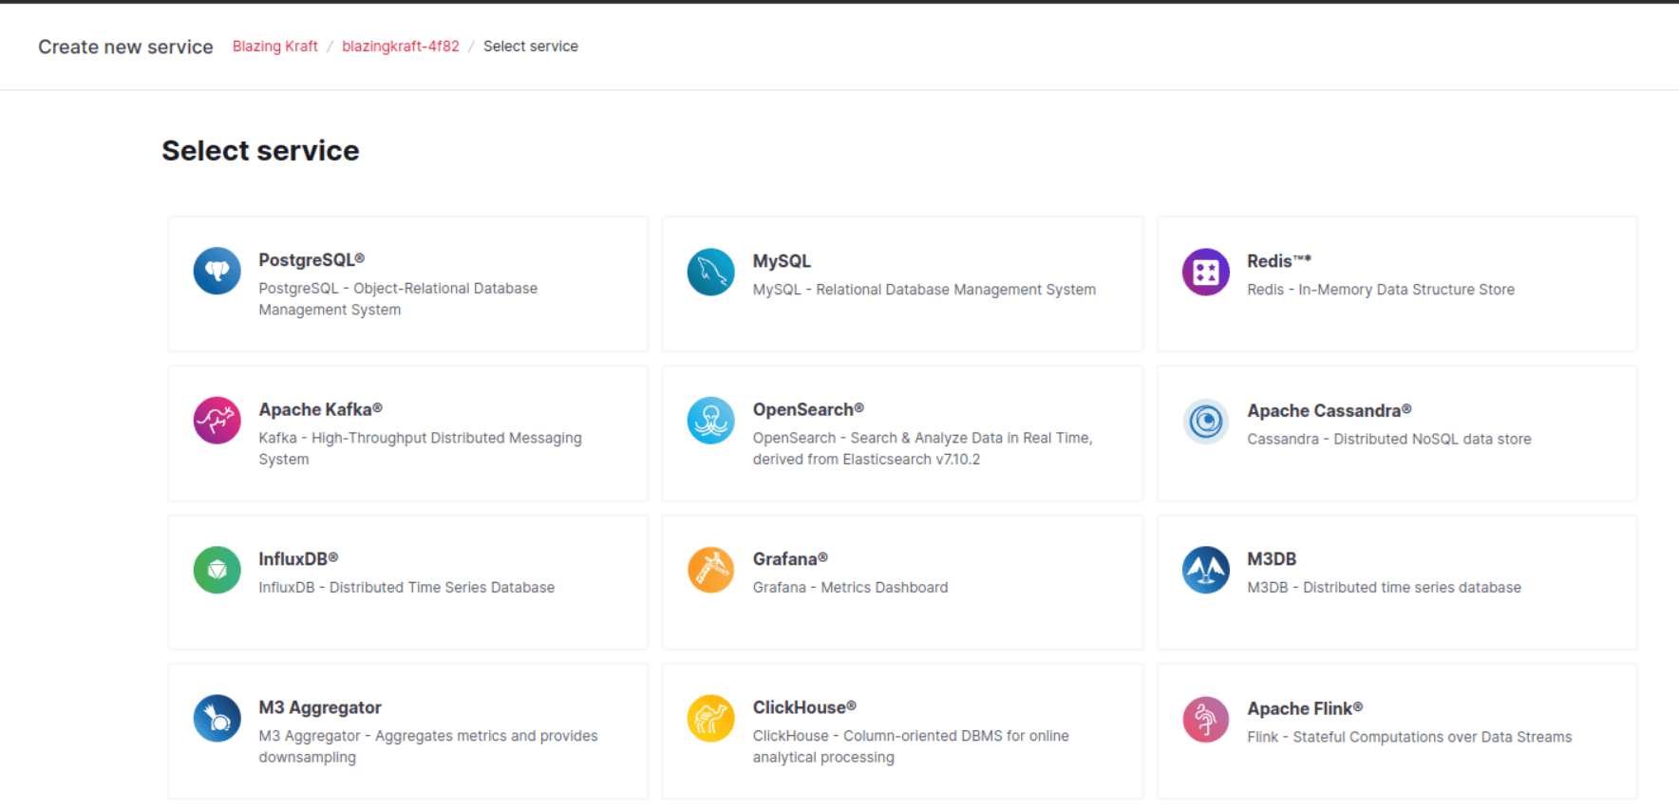Select the Apache Flink® service title
Screen dimensions: 1679x809
point(1305,708)
